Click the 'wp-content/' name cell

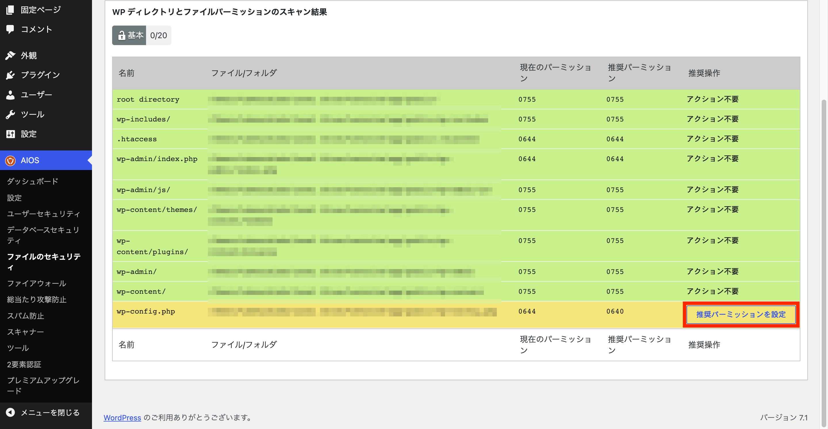[x=141, y=291]
